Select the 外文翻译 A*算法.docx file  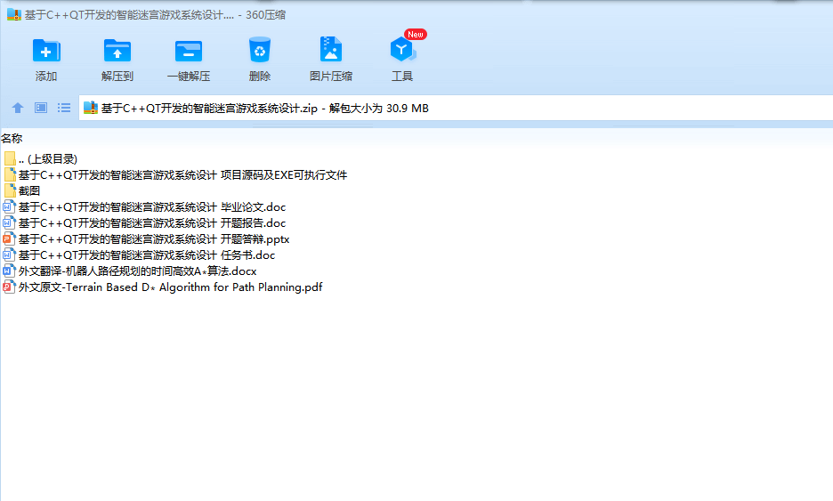click(130, 271)
